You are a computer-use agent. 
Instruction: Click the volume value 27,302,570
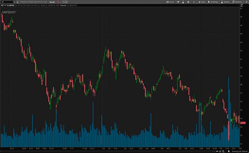(72, 5)
